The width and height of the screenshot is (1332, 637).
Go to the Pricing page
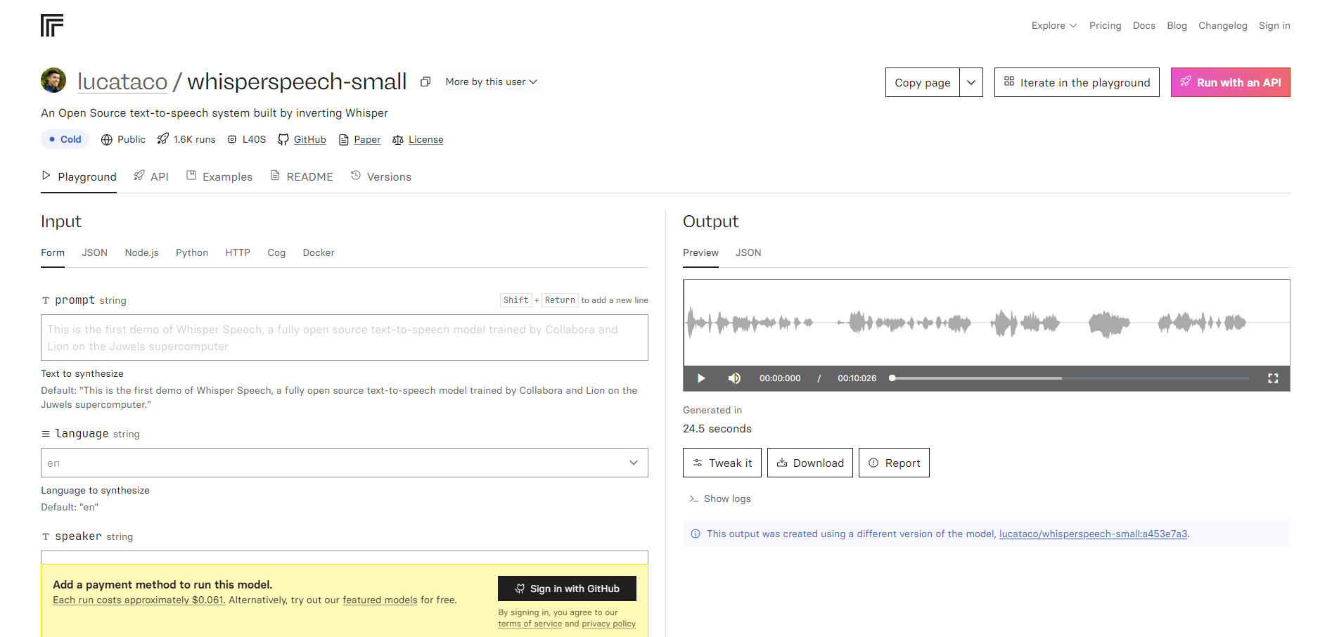click(1105, 25)
